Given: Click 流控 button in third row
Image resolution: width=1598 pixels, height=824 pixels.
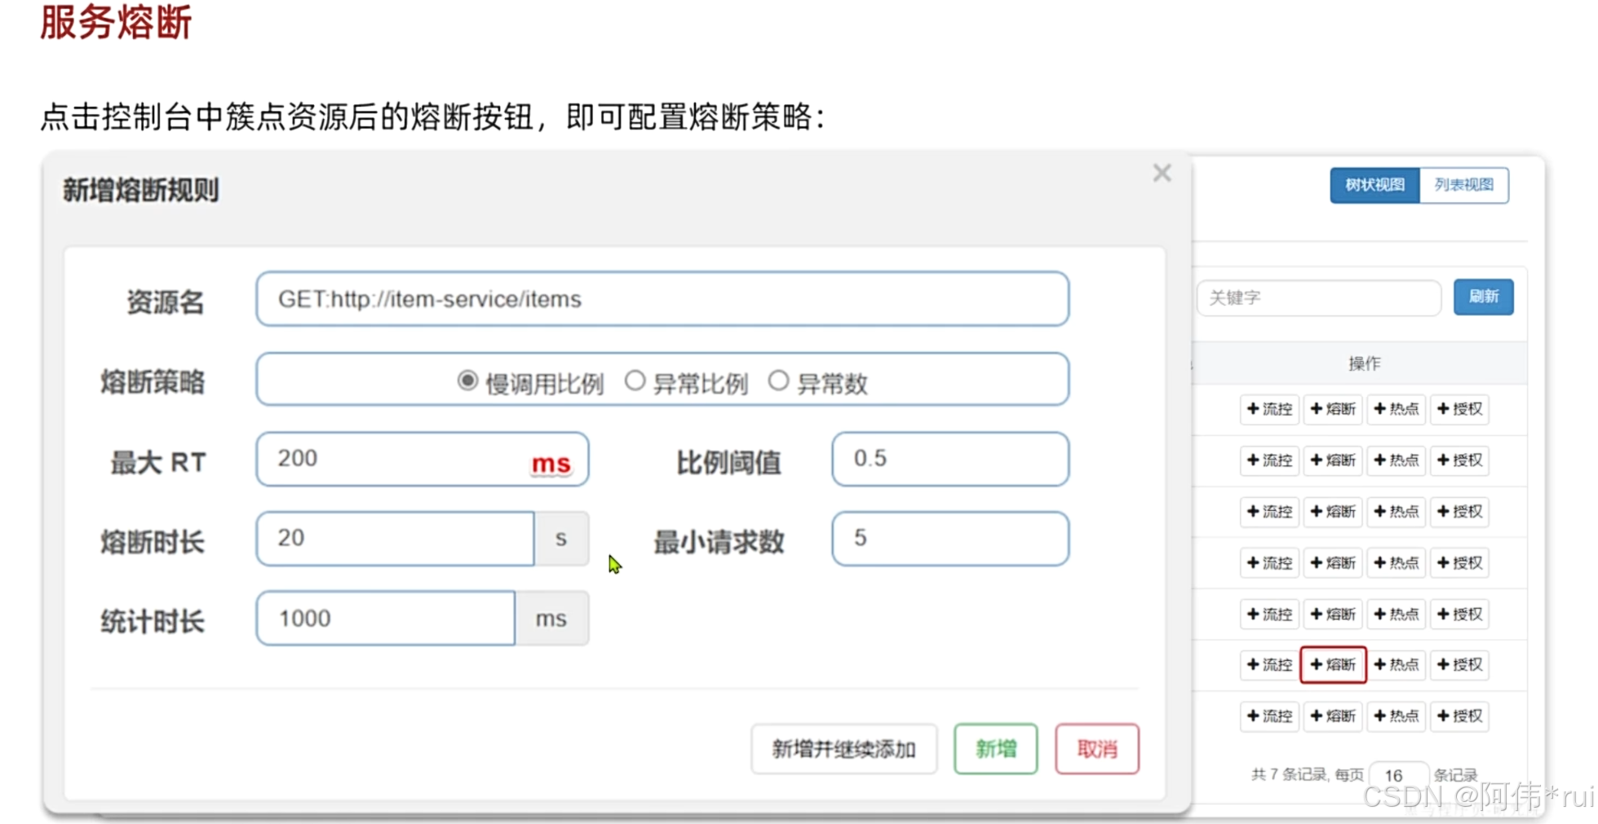Looking at the screenshot, I should pyautogui.click(x=1270, y=512).
